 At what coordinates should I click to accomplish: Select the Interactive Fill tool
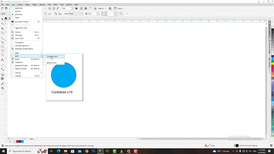pos(3,88)
